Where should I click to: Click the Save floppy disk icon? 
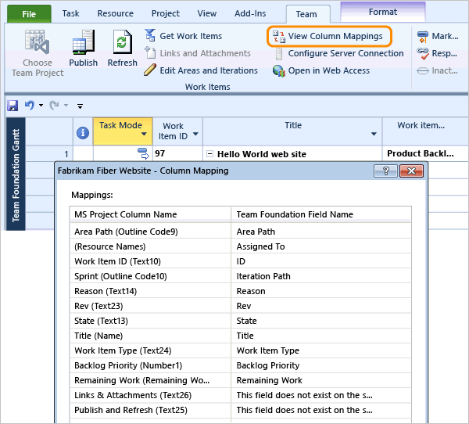[13, 106]
